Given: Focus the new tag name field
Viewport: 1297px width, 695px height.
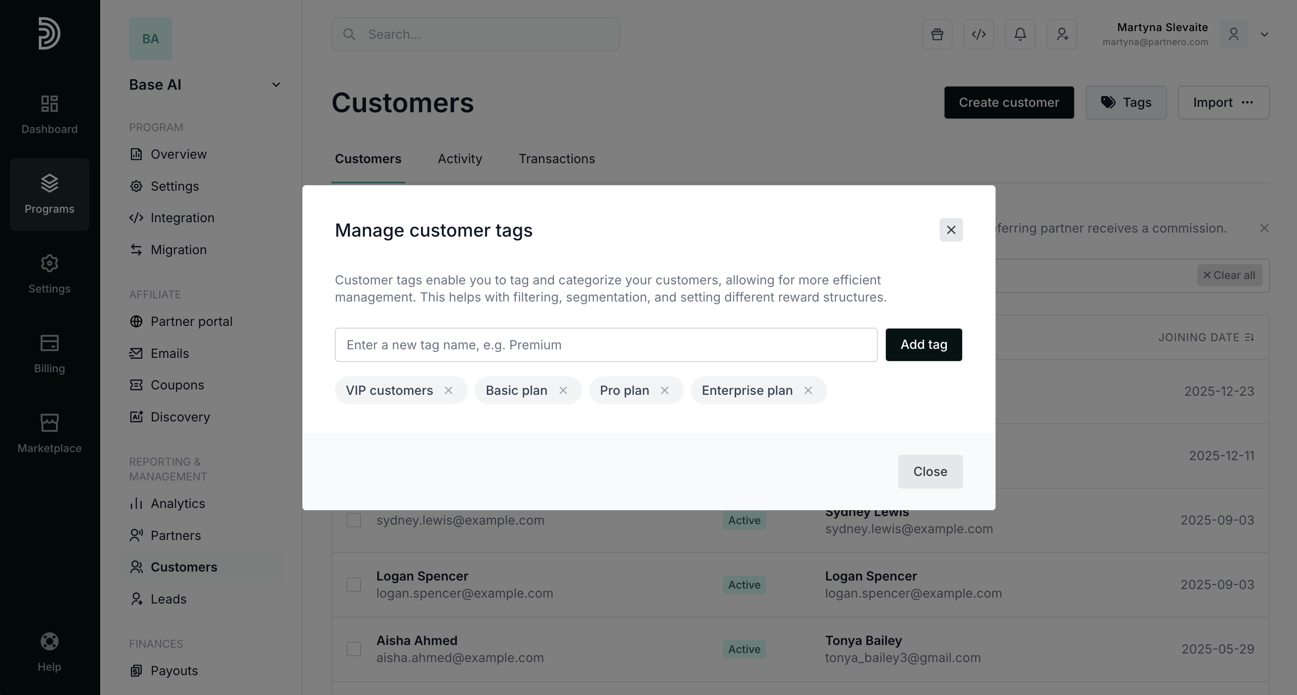Looking at the screenshot, I should 606,344.
